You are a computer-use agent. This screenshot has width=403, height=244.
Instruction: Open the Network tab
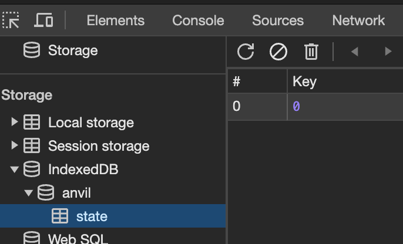[358, 21]
